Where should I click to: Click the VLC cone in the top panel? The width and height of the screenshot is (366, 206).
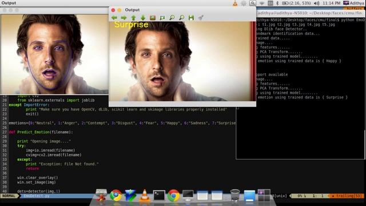(235, 3)
